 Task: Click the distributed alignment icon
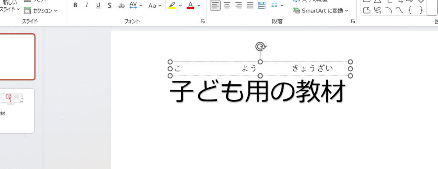click(x=261, y=5)
